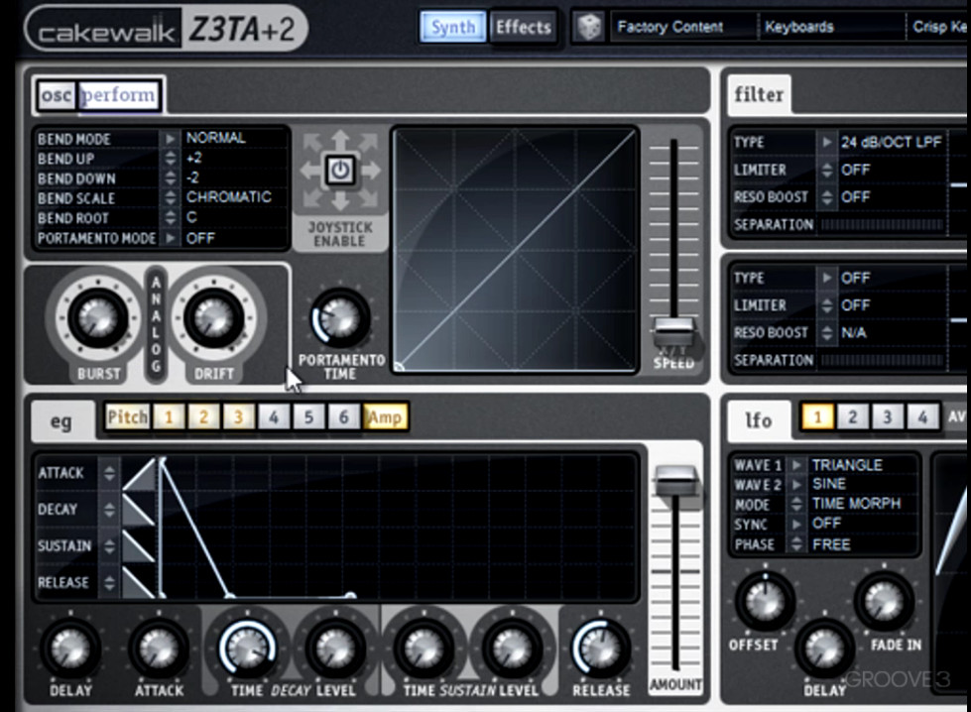The image size is (971, 712).
Task: Click the envelope Release knob
Action: click(x=600, y=649)
